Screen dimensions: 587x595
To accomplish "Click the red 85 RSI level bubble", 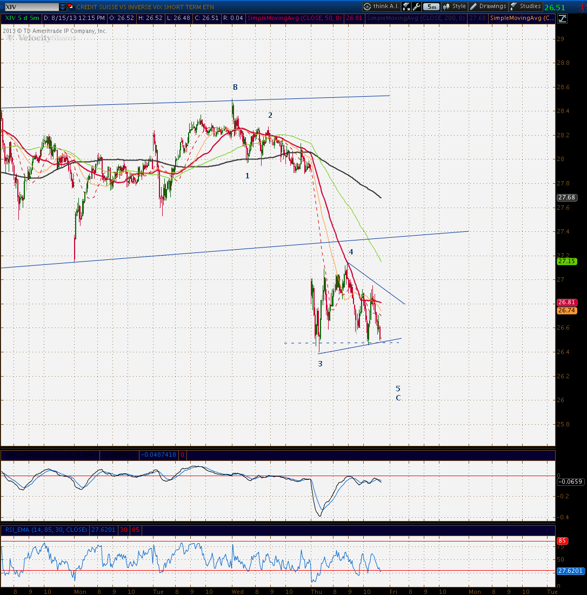I will pos(562,541).
